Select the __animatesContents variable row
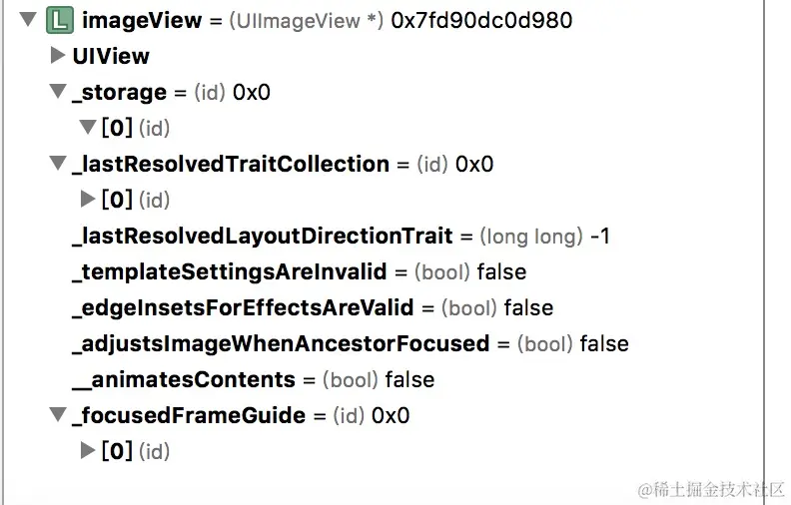This screenshot has width=791, height=505. click(x=184, y=380)
